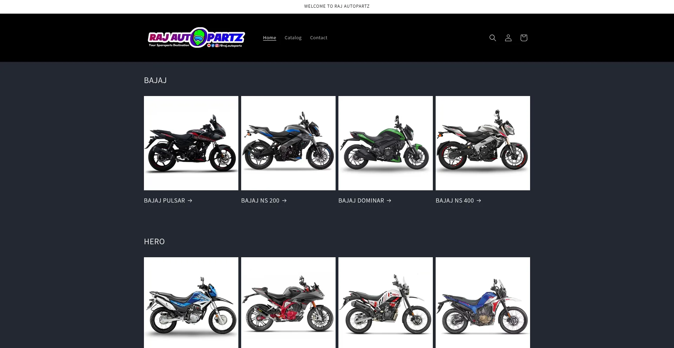Click the Raj Autopartz logo
This screenshot has width=674, height=348.
pos(197,37)
